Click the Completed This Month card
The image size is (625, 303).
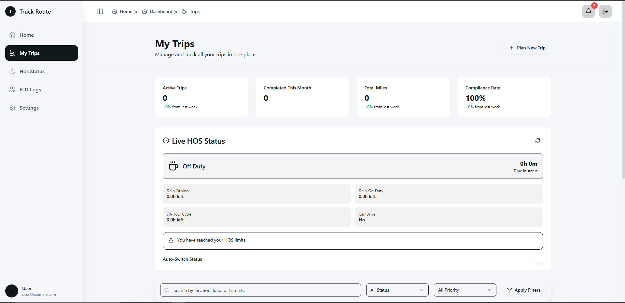(x=302, y=97)
